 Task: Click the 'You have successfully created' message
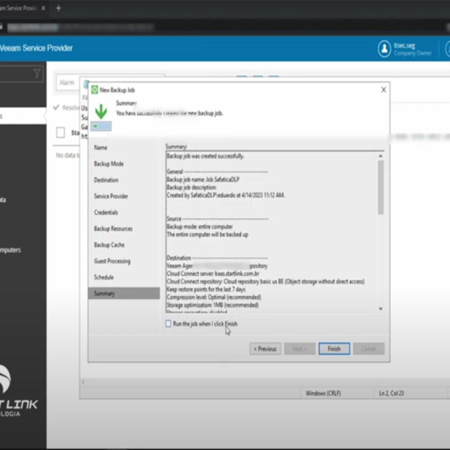(x=169, y=113)
